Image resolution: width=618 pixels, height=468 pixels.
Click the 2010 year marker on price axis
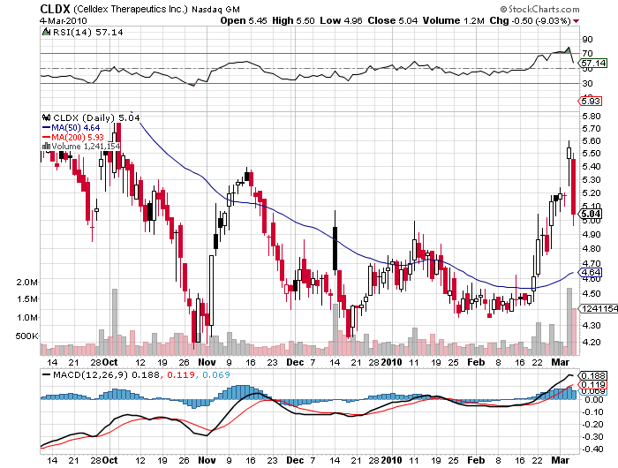pyautogui.click(x=392, y=361)
